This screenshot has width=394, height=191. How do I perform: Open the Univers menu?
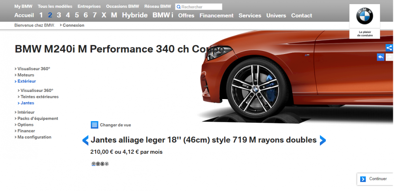276,16
